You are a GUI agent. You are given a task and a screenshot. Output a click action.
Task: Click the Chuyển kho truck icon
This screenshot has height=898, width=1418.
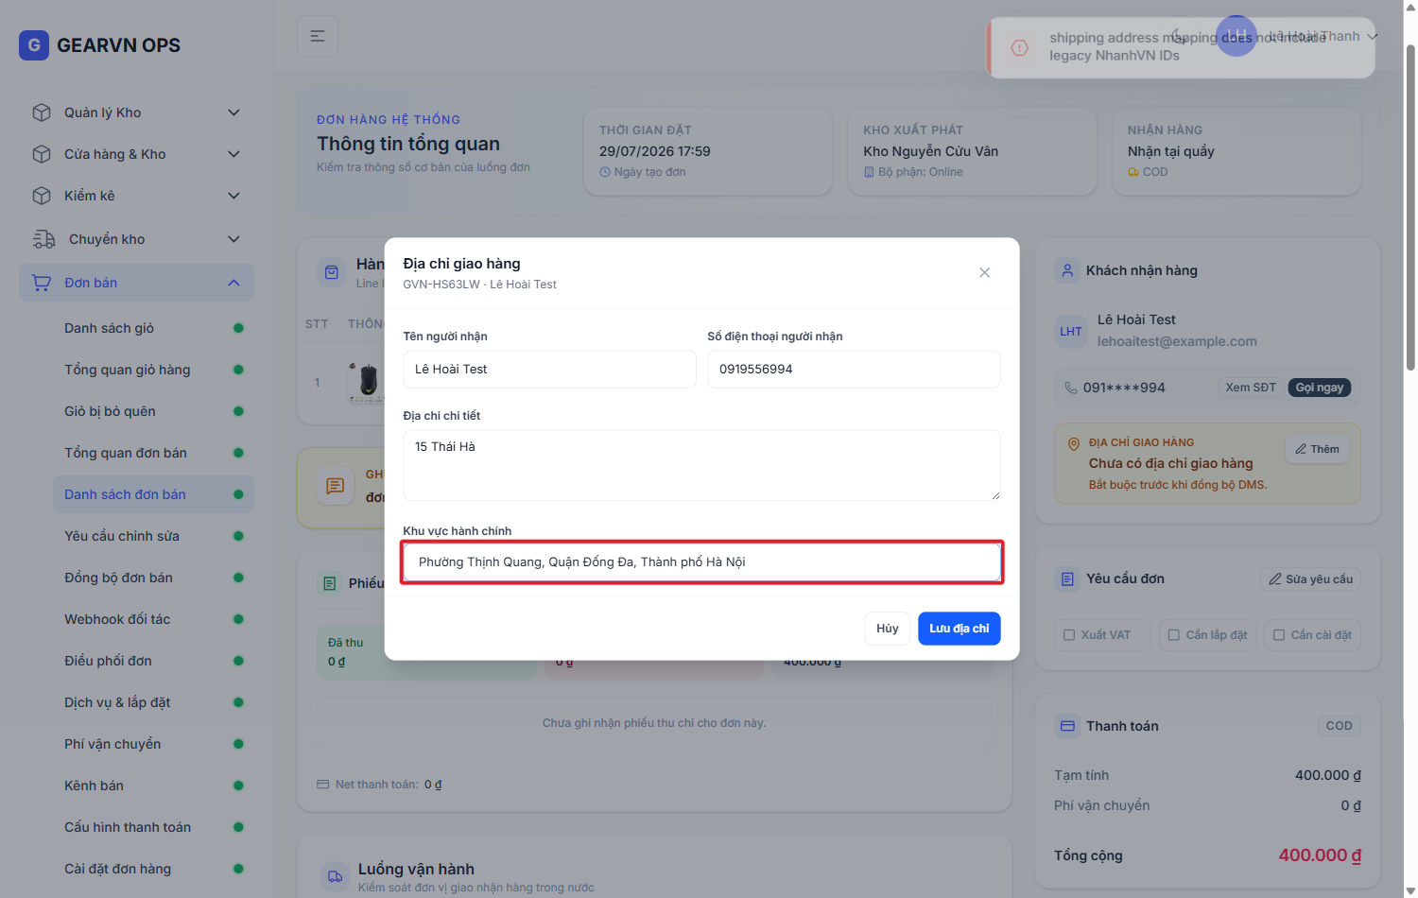[43, 239]
